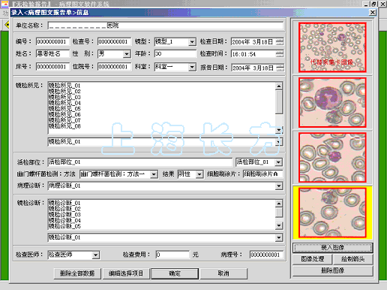Viewport: 387px width, 290px height.
Task: Select 镜检诊断_03 in the diagnosis list
Action: [64, 215]
